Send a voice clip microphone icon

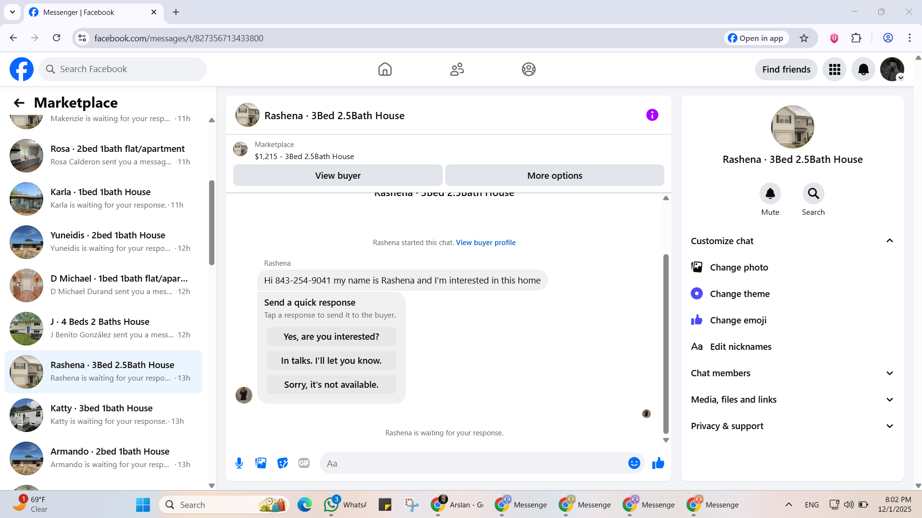click(239, 463)
